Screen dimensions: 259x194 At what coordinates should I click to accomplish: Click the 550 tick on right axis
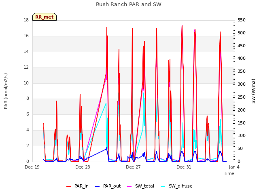(x=242, y=20)
